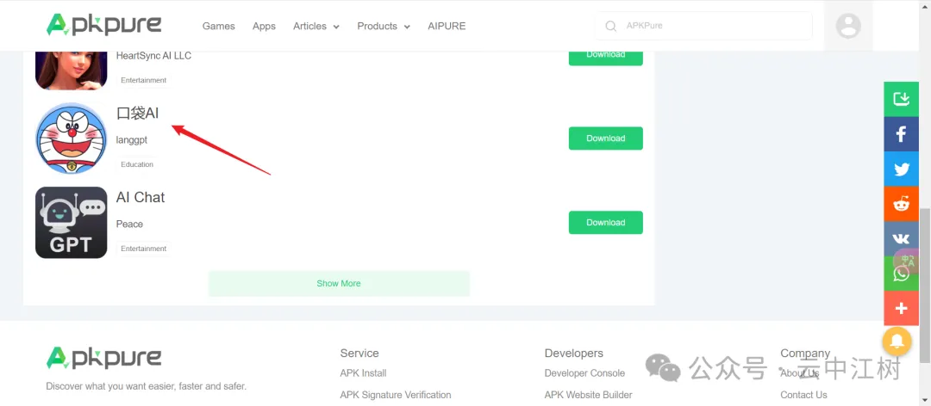Screen dimensions: 931x406
Task: Click the red plus more-share icon
Action: 902,308
